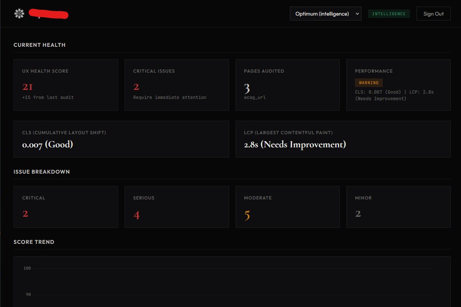Screen dimensions: 461x307
Task: Select the Serious issues card
Action: [177, 206]
